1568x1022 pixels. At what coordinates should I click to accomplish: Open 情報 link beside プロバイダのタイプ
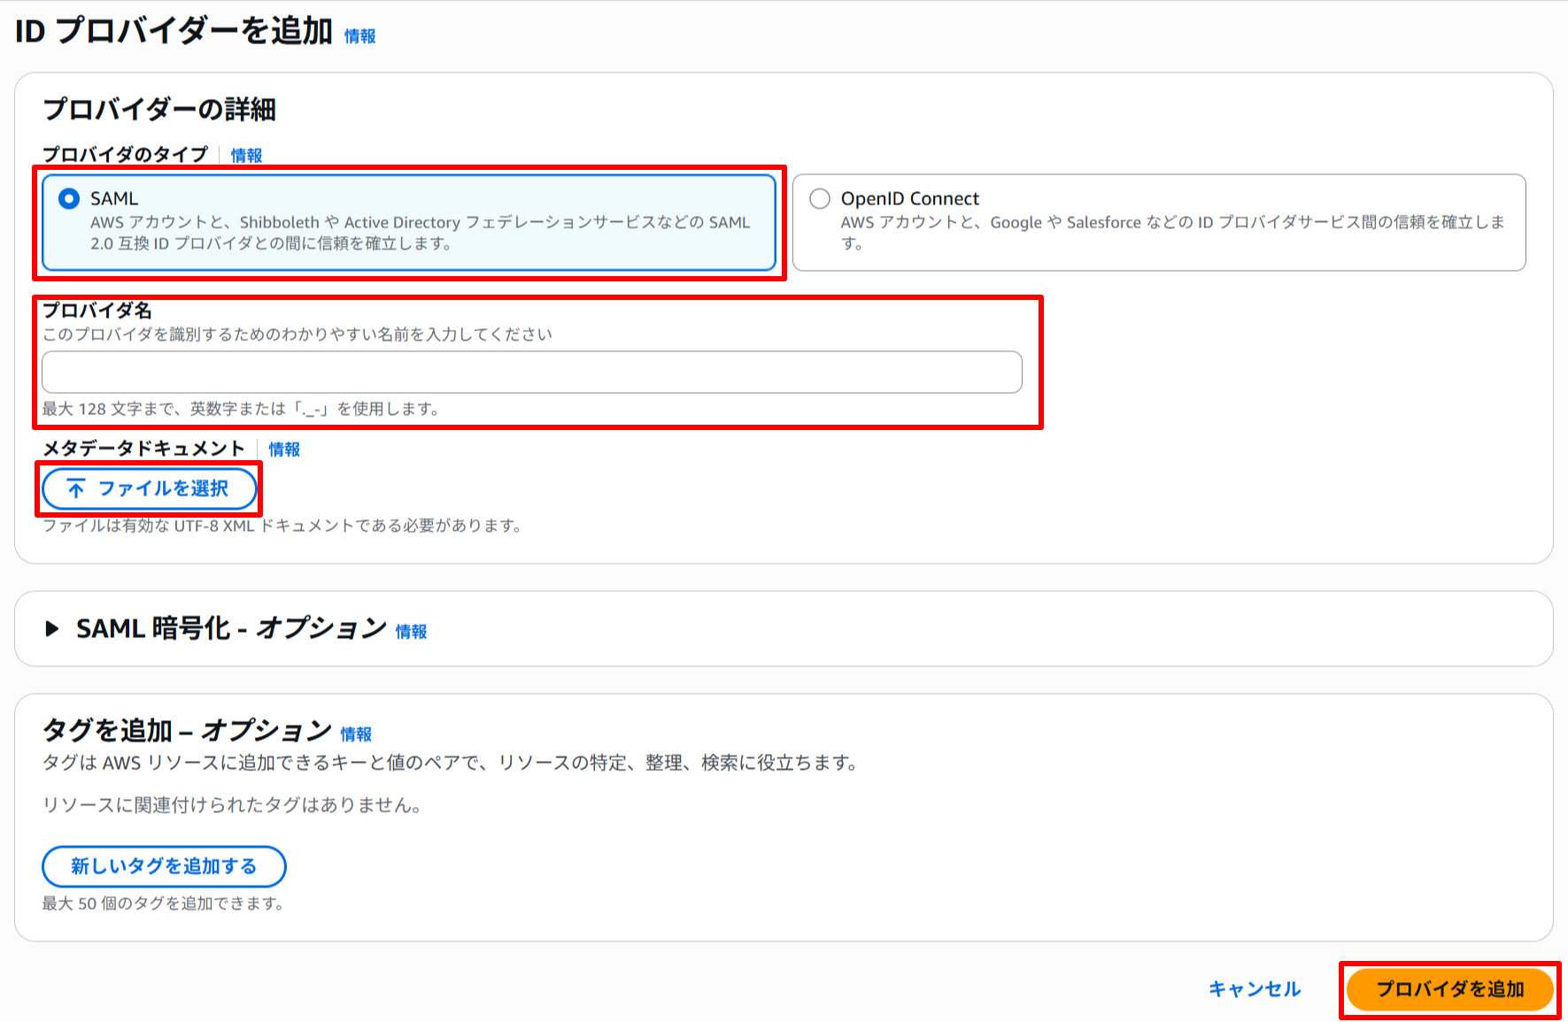click(x=246, y=156)
